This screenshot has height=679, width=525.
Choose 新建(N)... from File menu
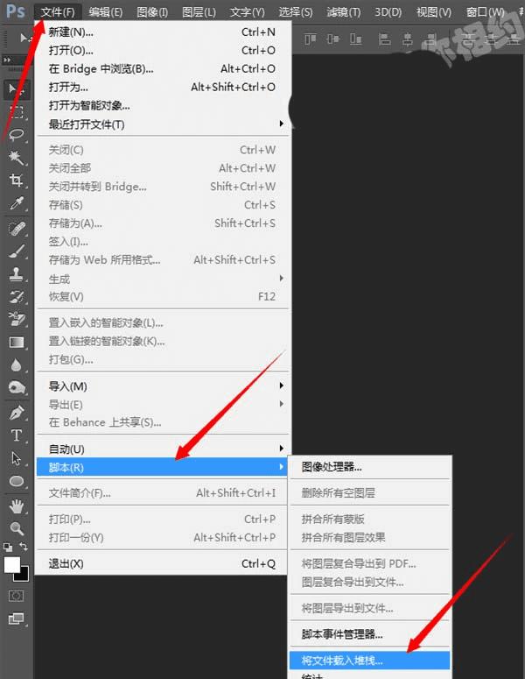pos(163,32)
